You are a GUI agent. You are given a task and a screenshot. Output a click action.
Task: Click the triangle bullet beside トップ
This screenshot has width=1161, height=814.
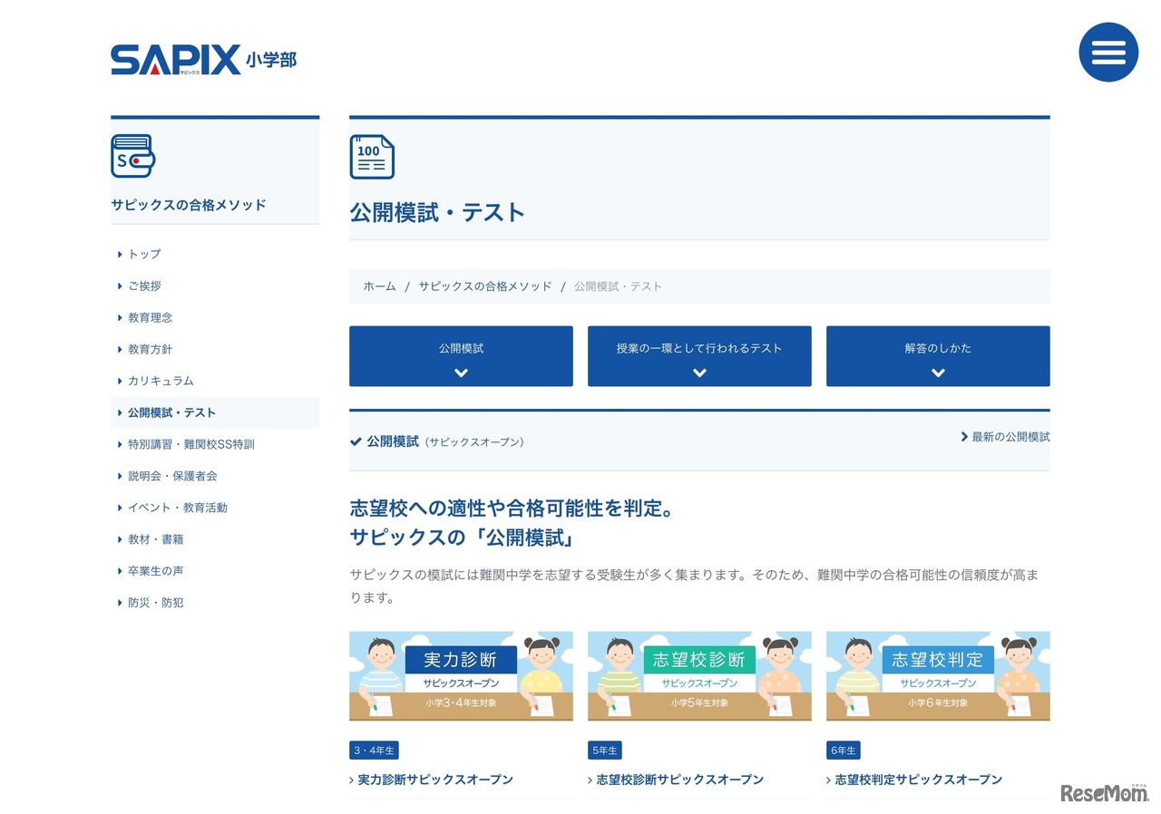coord(120,254)
